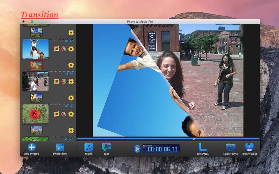Open gear for the transition above the 01:42 photo
This screenshot has height=174, width=279.
click(71, 33)
